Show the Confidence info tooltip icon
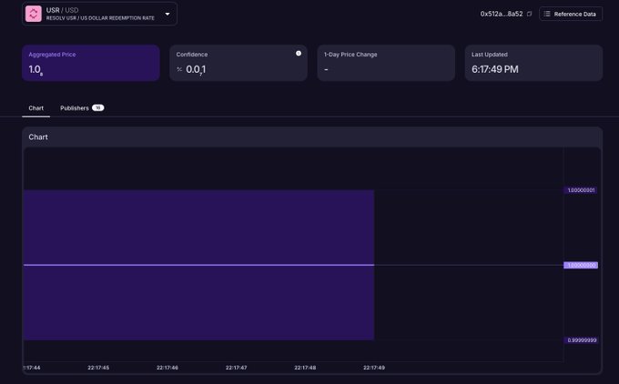 (x=299, y=53)
